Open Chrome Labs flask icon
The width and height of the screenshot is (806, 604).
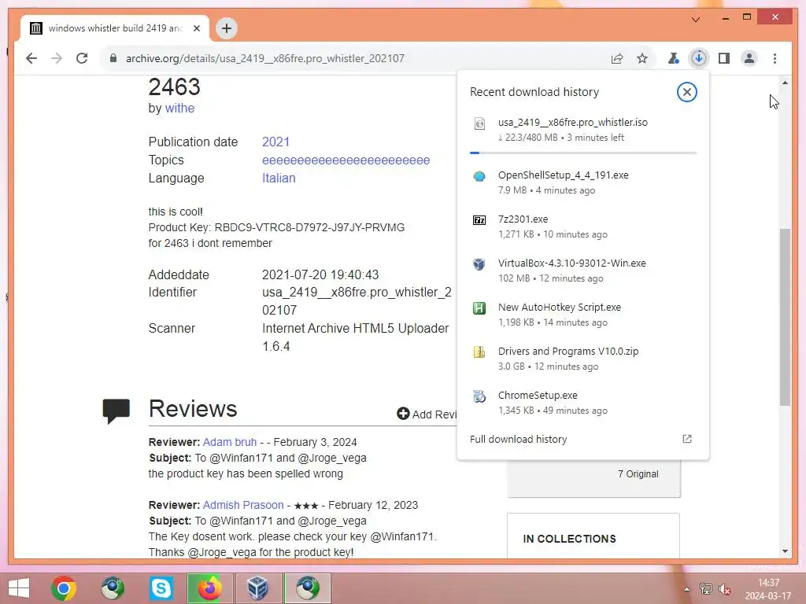pyautogui.click(x=674, y=58)
